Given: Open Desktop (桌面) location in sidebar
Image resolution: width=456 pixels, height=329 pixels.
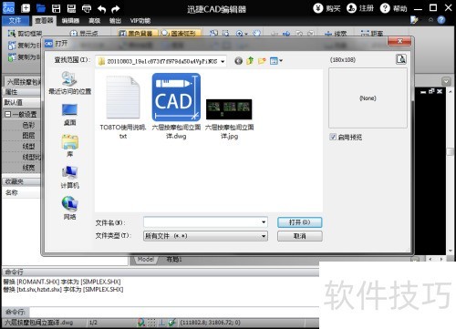Looking at the screenshot, I should tap(69, 115).
